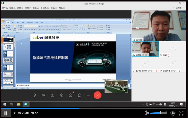Open the 文件(F) menu
The width and height of the screenshot is (188, 118).
(5, 8)
